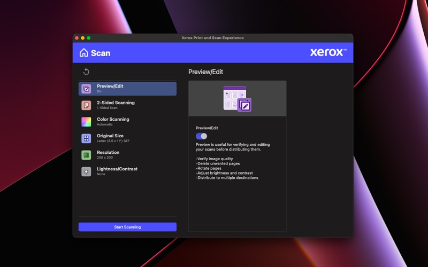Image resolution: width=428 pixels, height=267 pixels.
Task: Click the "-Distribute to multiple destinations" line
Action: point(227,178)
